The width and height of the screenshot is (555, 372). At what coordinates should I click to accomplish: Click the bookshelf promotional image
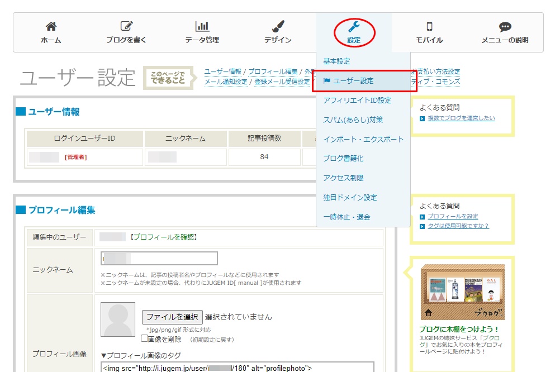[x=463, y=292]
